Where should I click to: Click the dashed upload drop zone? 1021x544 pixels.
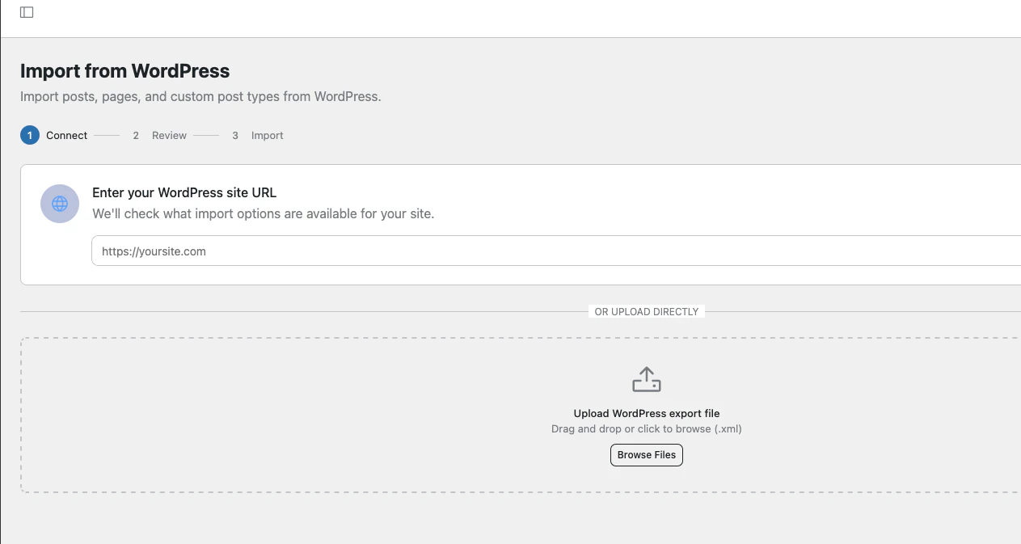(521, 415)
